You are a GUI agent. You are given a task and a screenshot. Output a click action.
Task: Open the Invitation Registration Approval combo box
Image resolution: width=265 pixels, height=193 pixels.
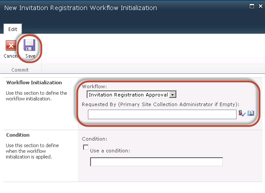tap(132, 95)
